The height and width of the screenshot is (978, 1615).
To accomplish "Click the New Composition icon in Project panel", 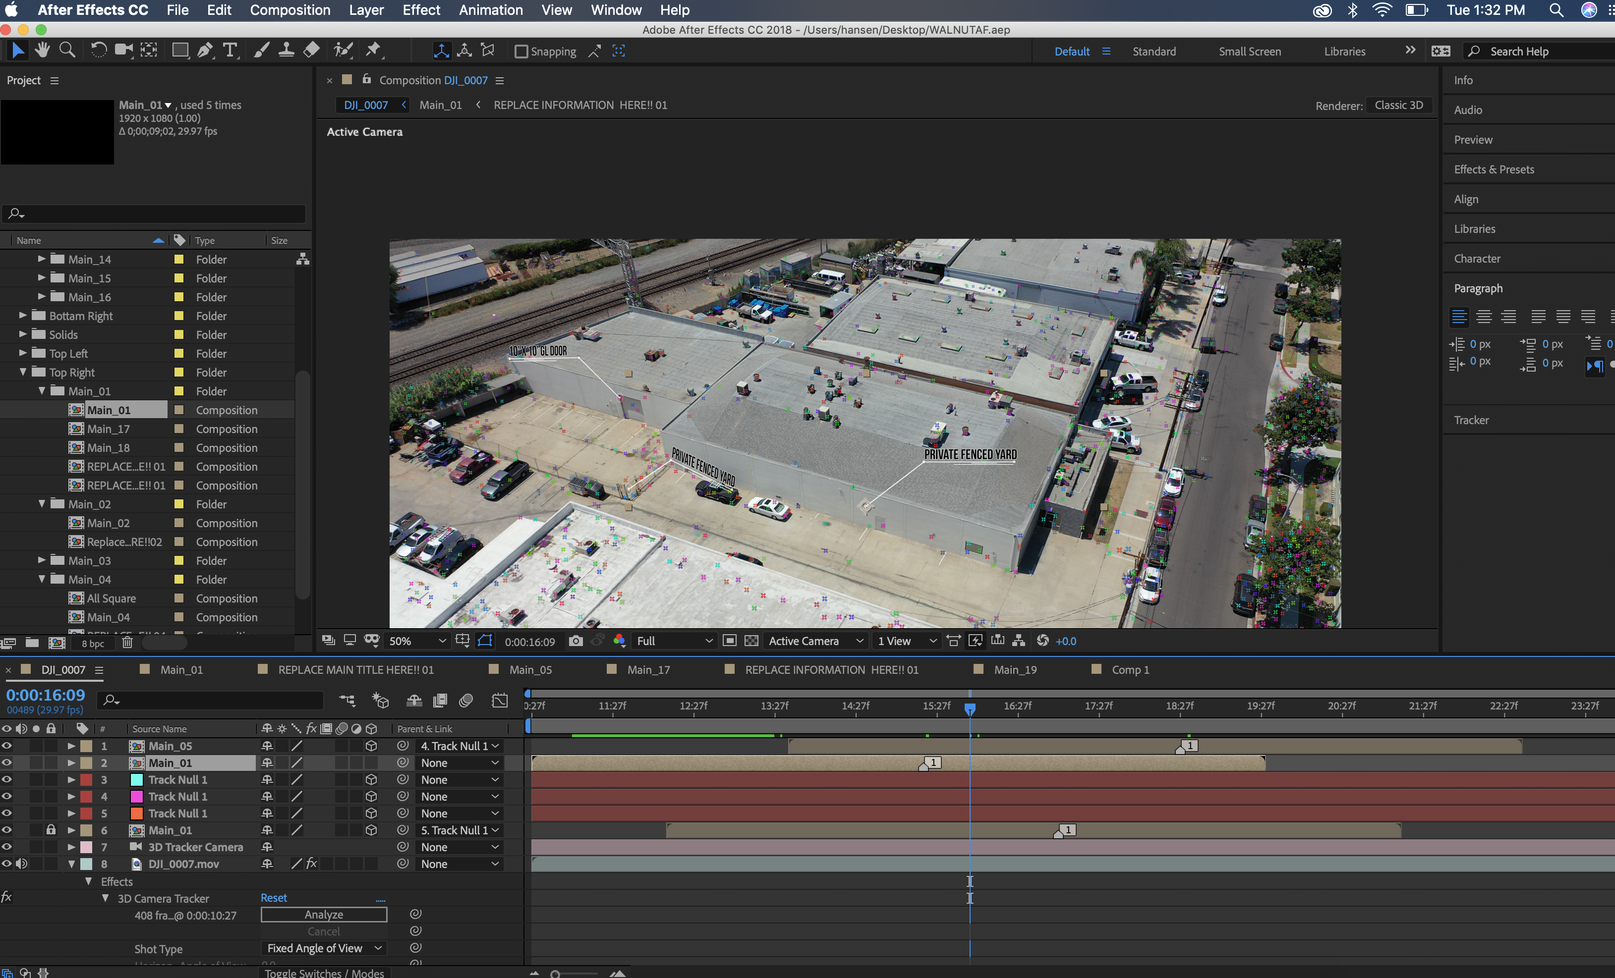I will click(x=57, y=643).
